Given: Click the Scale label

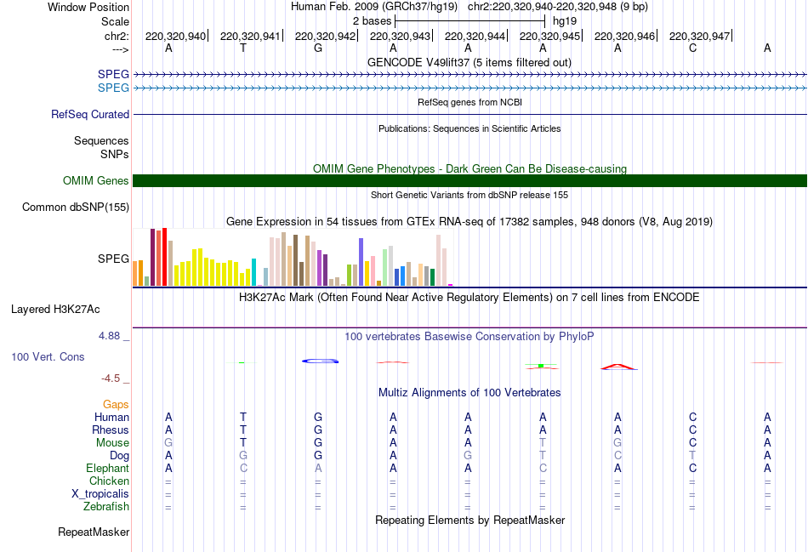Looking at the screenshot, I should [x=115, y=21].
